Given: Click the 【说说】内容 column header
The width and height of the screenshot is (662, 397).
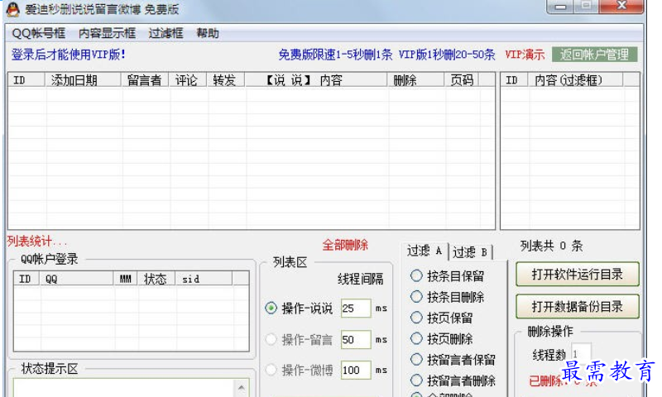Looking at the screenshot, I should [316, 79].
